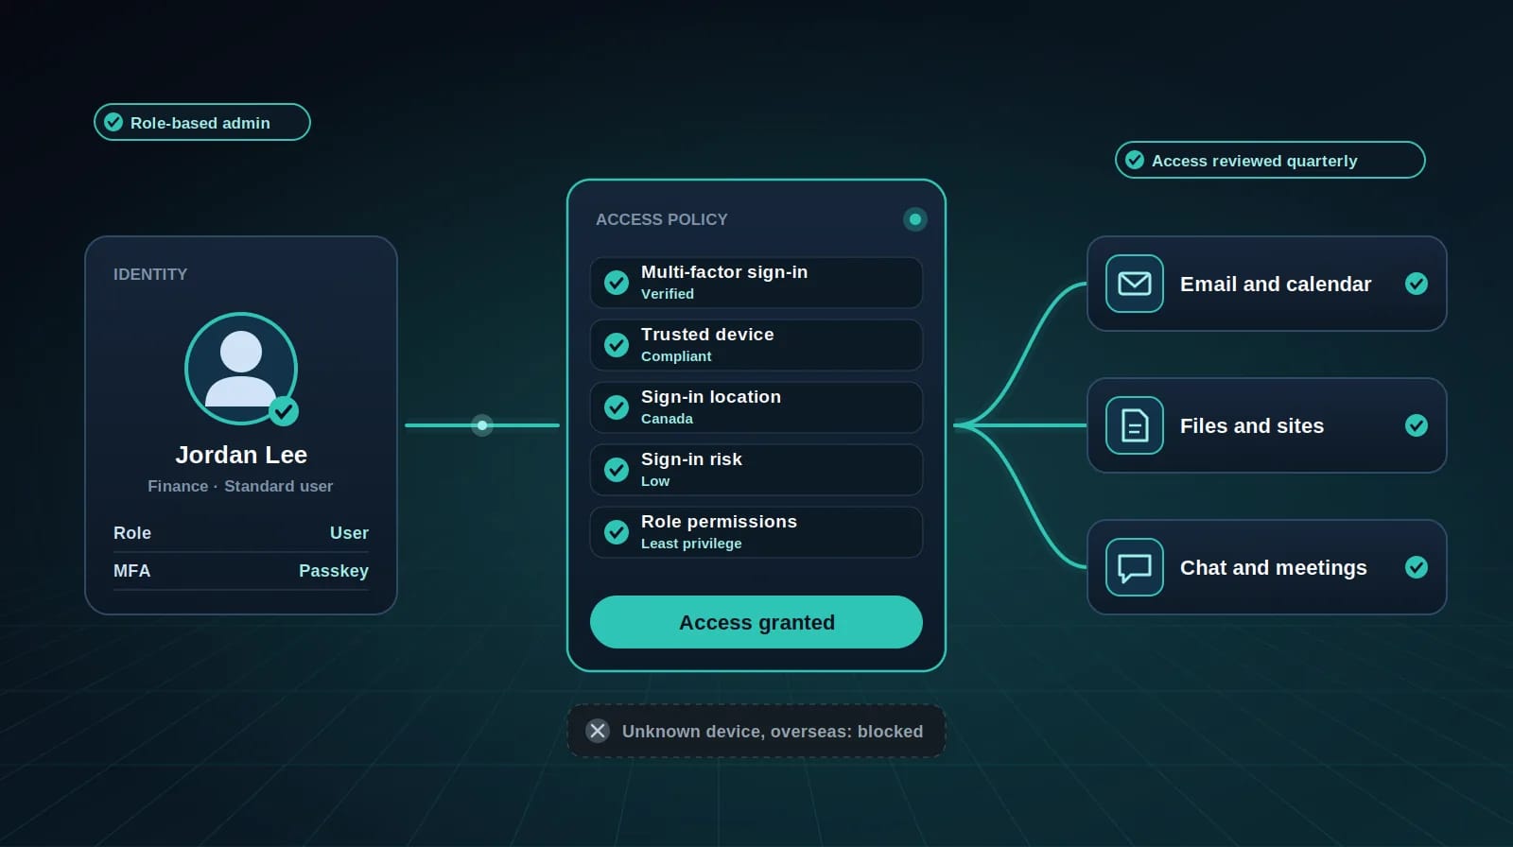Open the Files and sites card
Screen dimensions: 1513x847
pos(1267,425)
